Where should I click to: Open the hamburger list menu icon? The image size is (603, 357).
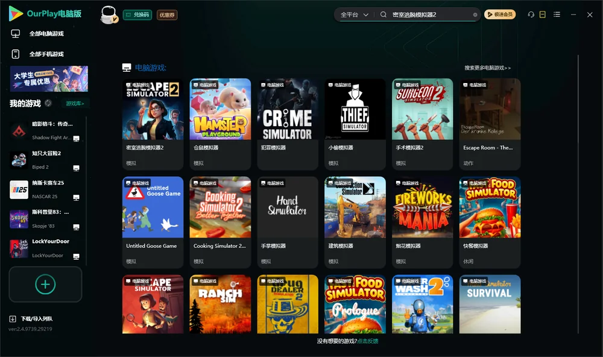click(x=557, y=14)
